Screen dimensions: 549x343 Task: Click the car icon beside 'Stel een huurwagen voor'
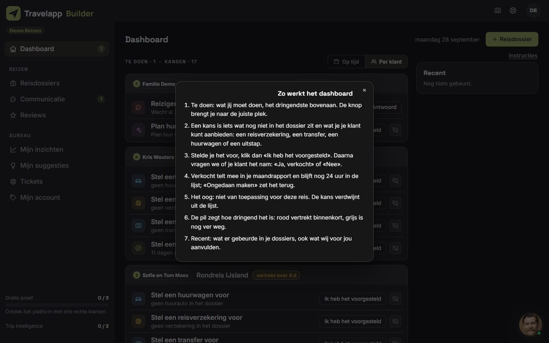click(138, 299)
